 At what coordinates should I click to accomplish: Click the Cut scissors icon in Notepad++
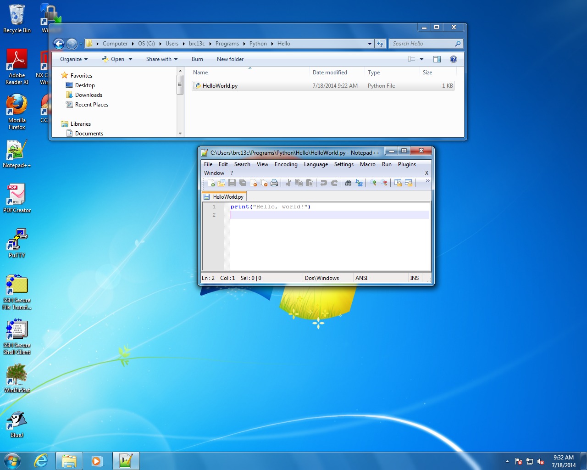click(x=288, y=183)
